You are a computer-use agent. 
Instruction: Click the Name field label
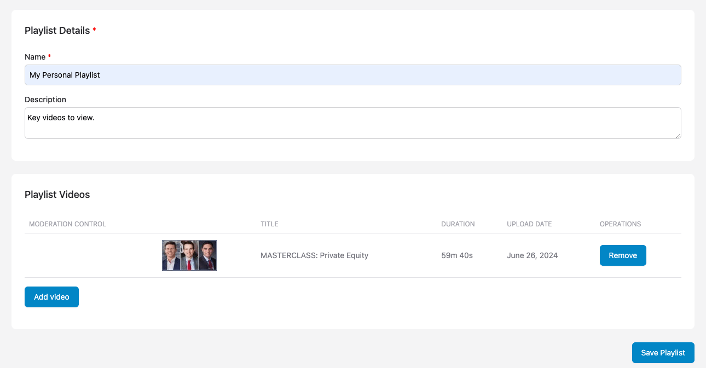point(35,57)
